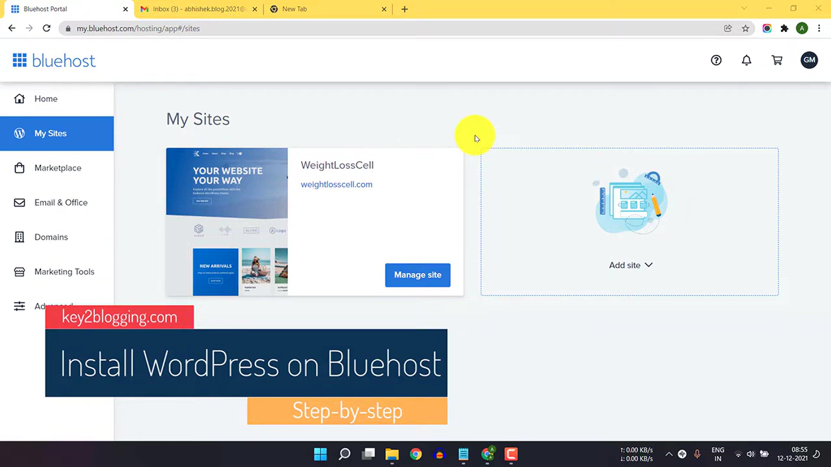Open the Chrome profile avatar A
Image resolution: width=831 pixels, height=467 pixels.
tap(802, 28)
